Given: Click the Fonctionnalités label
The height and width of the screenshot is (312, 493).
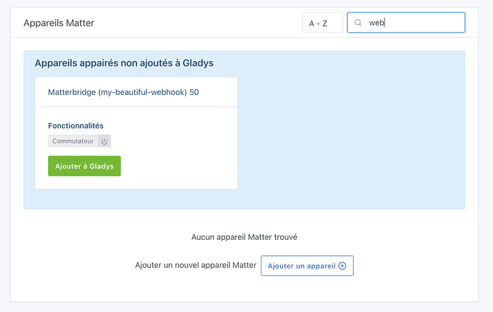Looking at the screenshot, I should pos(76,126).
